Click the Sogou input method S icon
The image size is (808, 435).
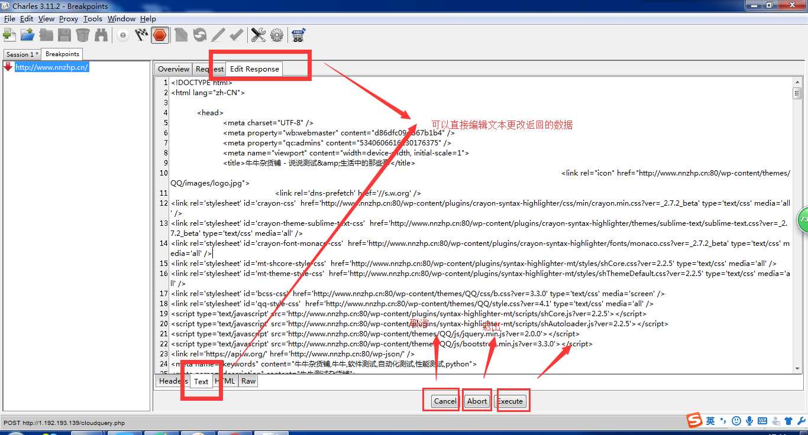(x=694, y=420)
